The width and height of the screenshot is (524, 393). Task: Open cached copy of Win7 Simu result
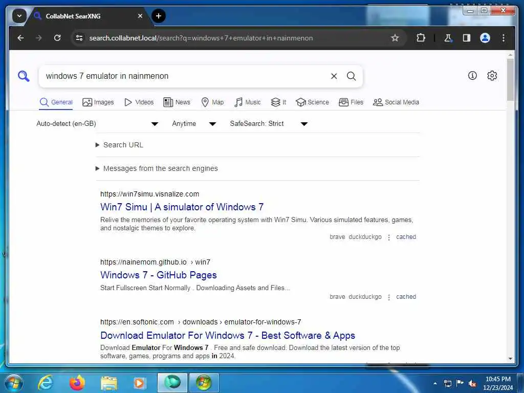point(406,237)
